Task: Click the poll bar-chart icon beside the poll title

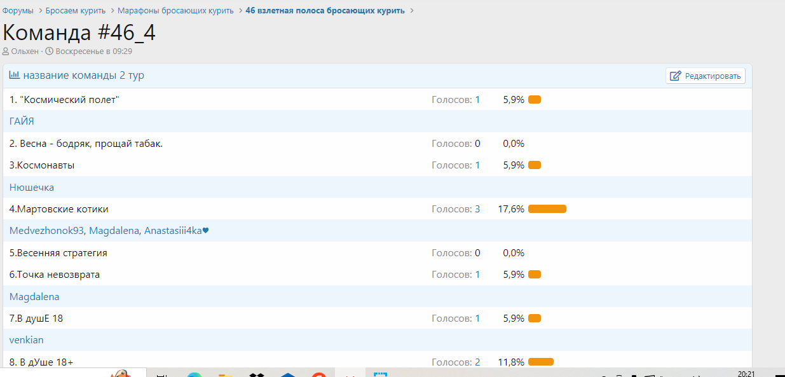Action: pos(14,75)
